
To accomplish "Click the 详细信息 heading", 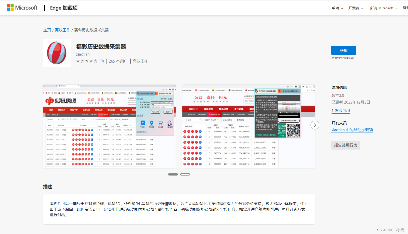I will coord(339,88).
